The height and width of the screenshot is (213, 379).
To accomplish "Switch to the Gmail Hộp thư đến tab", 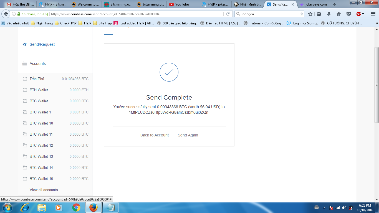I will tap(20, 4).
